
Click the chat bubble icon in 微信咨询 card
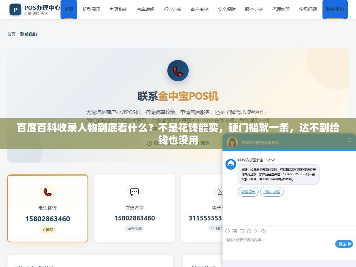coord(134,192)
